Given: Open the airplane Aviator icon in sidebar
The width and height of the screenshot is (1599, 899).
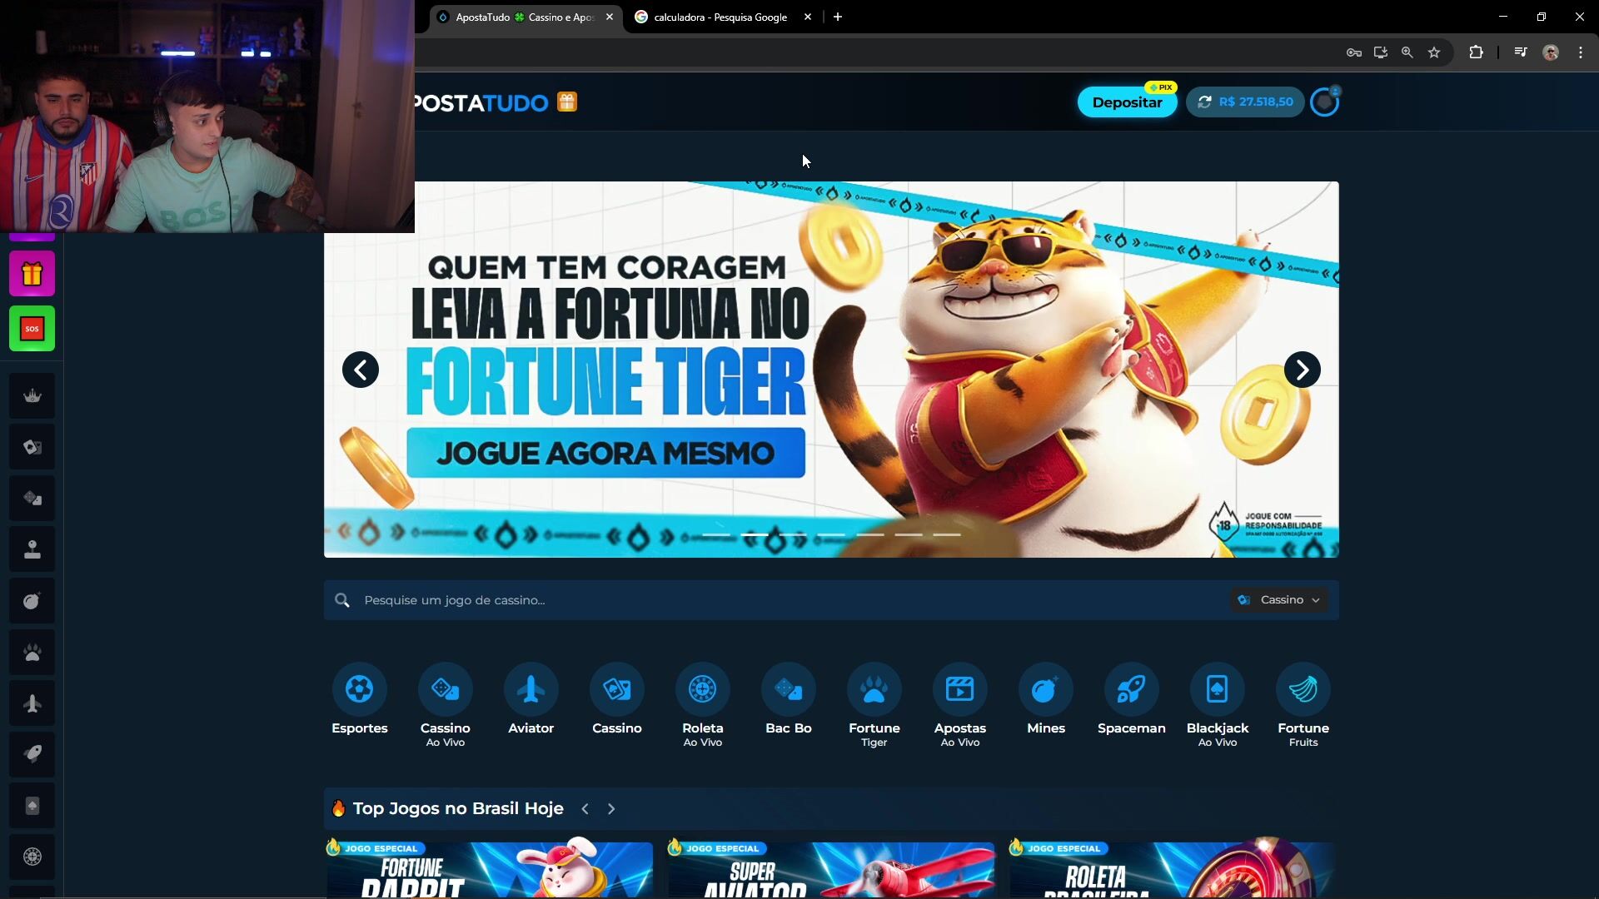Looking at the screenshot, I should [x=32, y=703].
